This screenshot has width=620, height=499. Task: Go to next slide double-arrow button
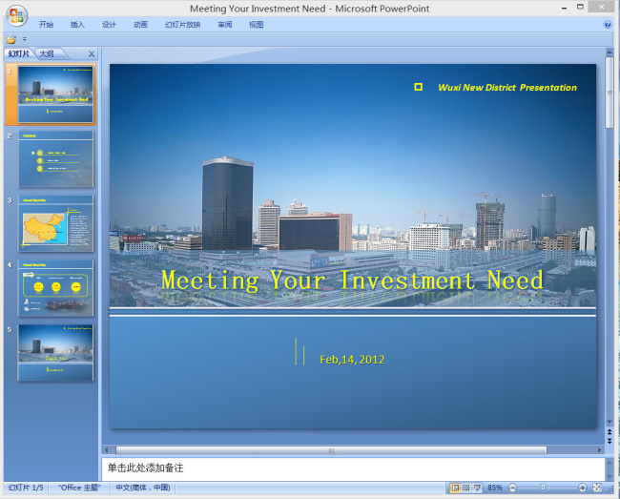coord(610,440)
